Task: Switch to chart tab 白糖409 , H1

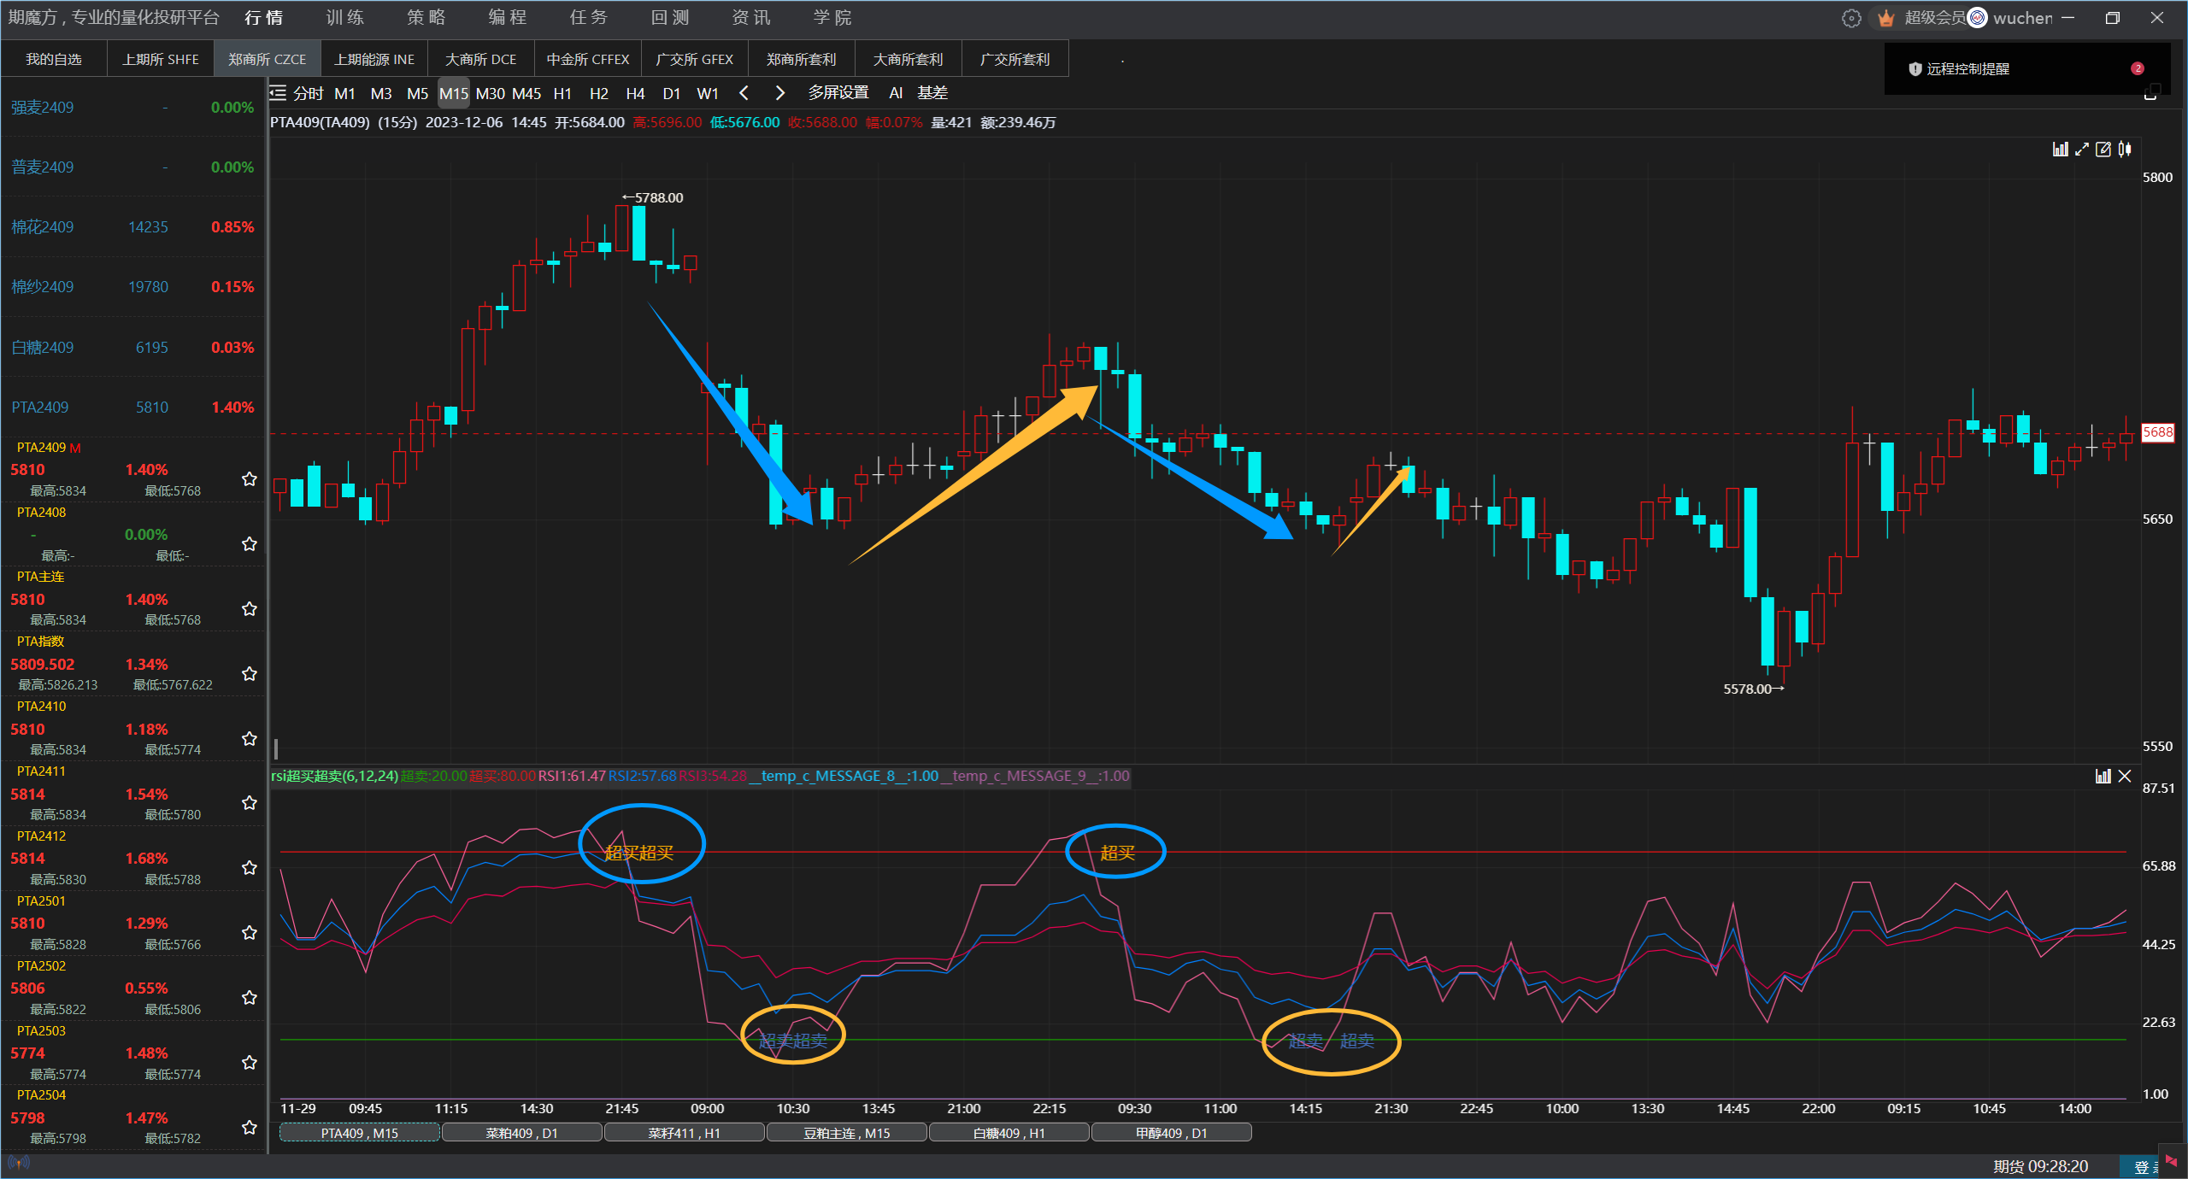Action: click(x=1009, y=1133)
